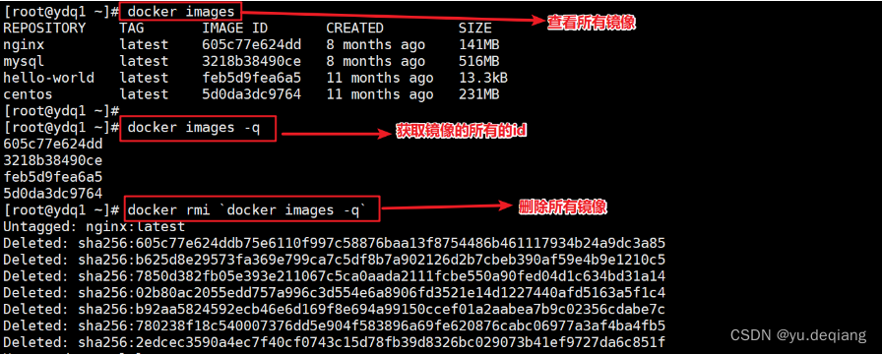Click the REPOSITORY column header
882x354 pixels.
click(x=44, y=29)
